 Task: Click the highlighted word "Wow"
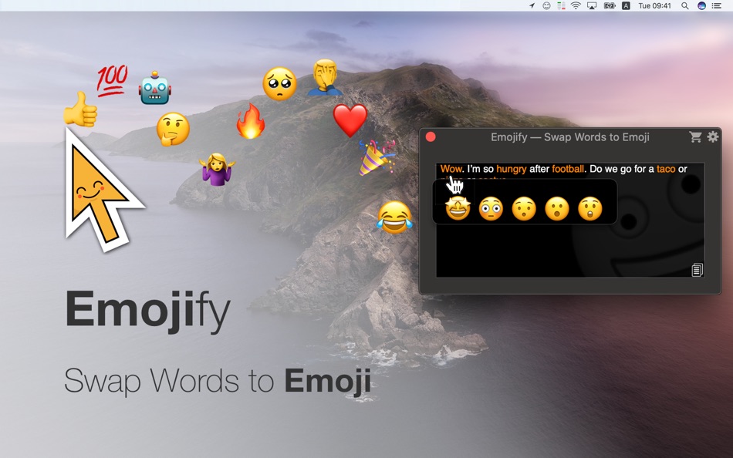pyautogui.click(x=451, y=169)
